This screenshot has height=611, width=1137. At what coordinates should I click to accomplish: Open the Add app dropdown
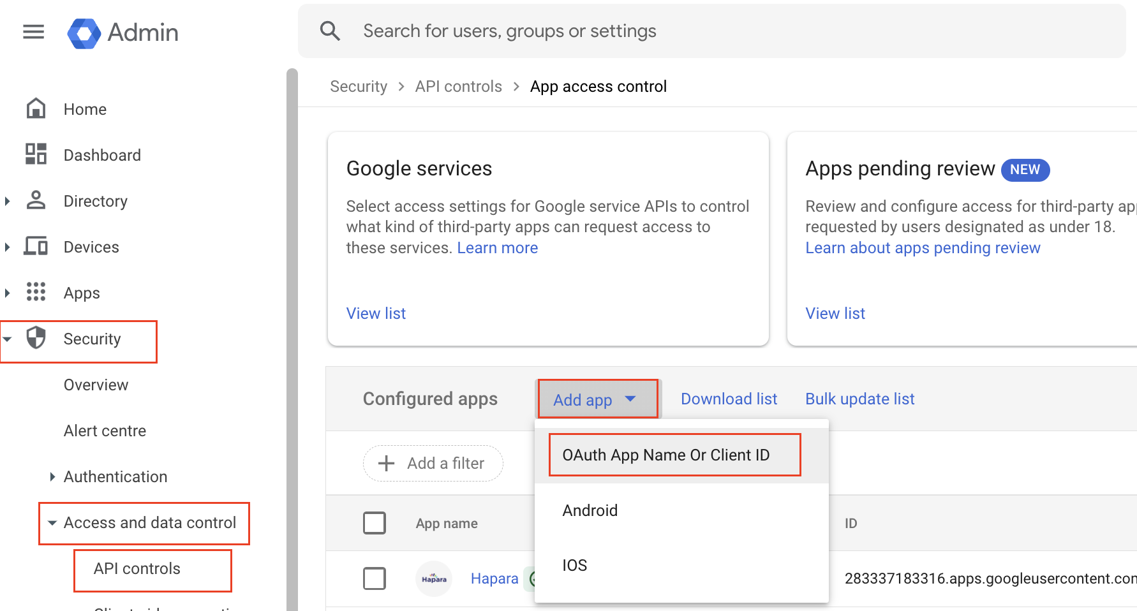(598, 399)
